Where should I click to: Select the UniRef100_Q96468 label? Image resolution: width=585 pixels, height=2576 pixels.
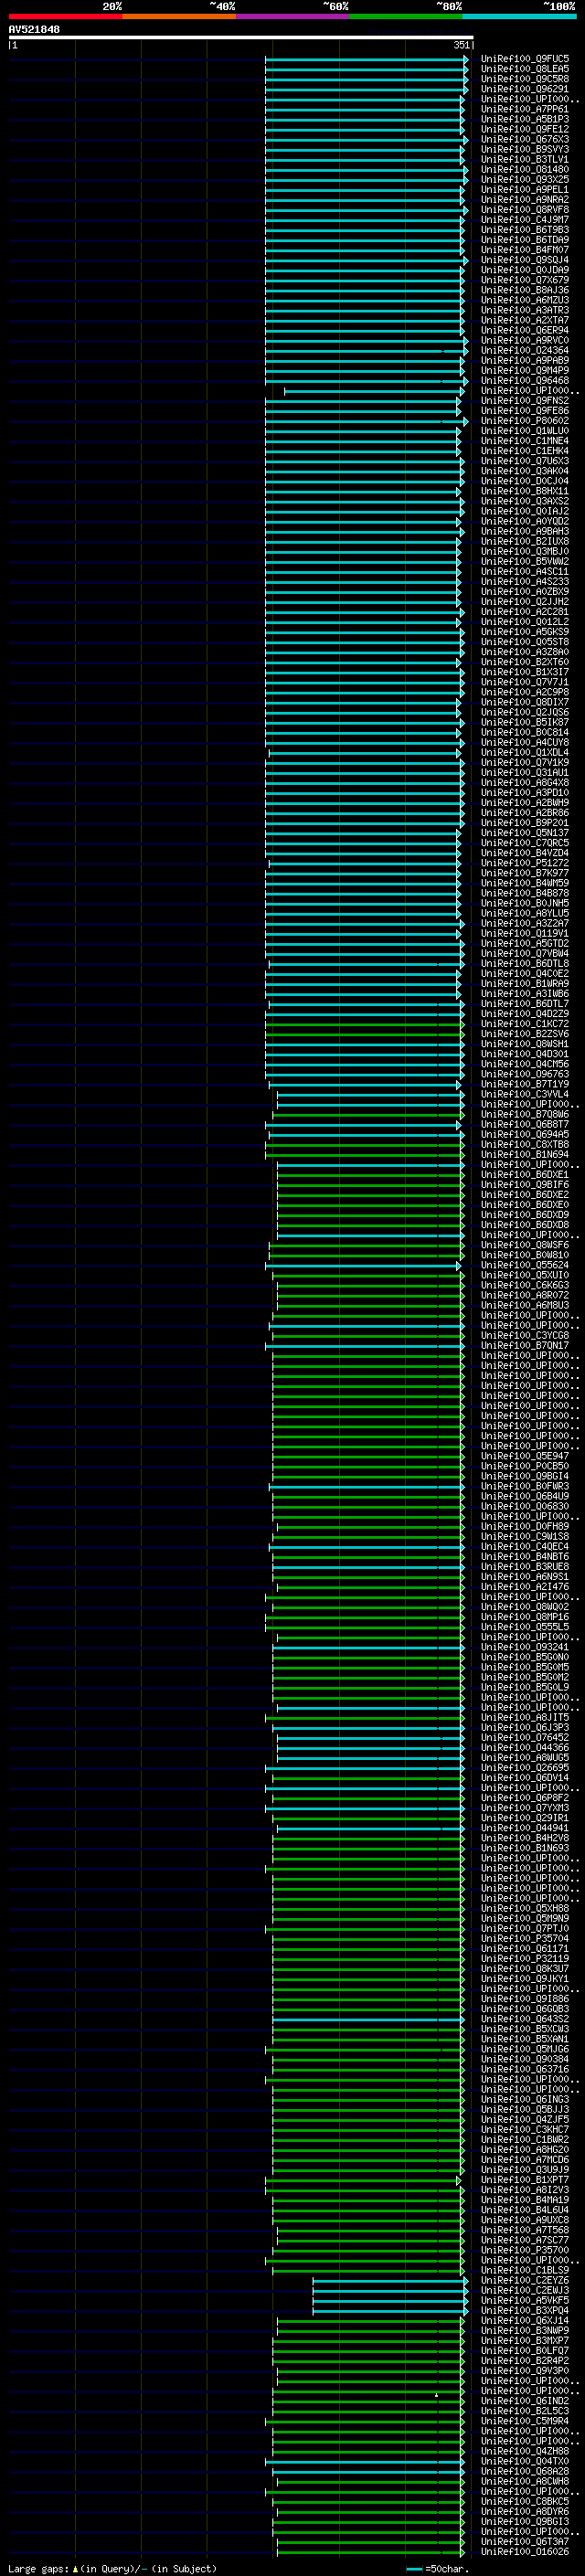[x=525, y=380]
